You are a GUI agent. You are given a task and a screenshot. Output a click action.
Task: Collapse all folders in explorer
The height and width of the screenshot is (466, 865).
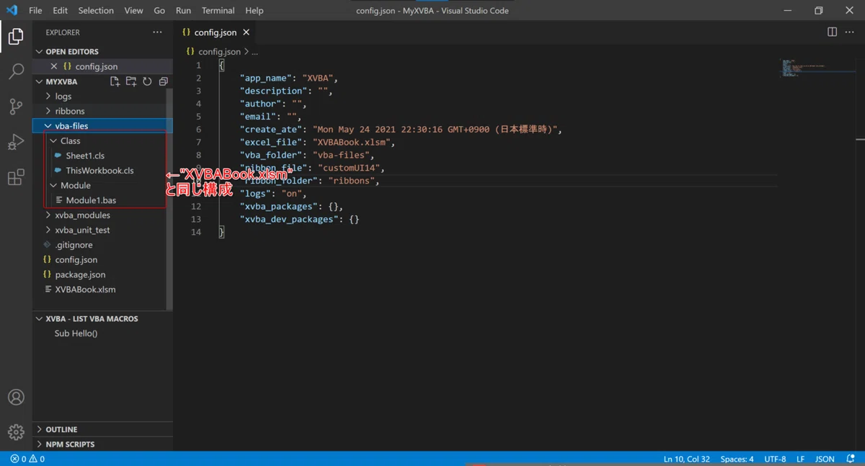[163, 81]
